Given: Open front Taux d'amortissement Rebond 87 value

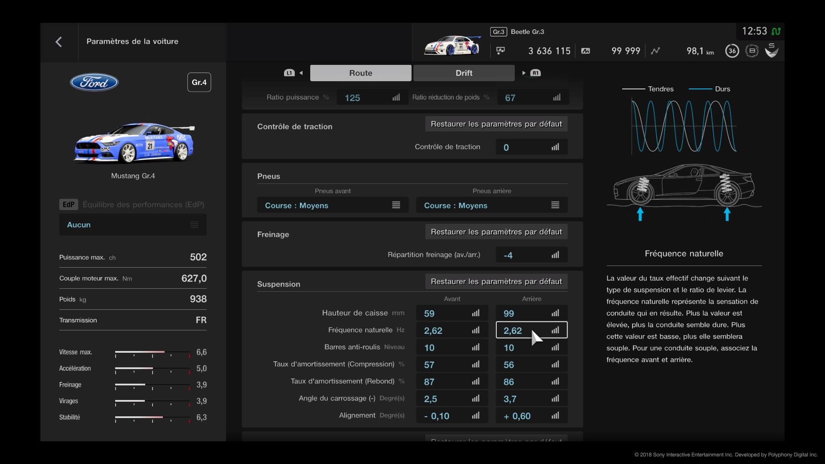Looking at the screenshot, I should click(x=452, y=382).
